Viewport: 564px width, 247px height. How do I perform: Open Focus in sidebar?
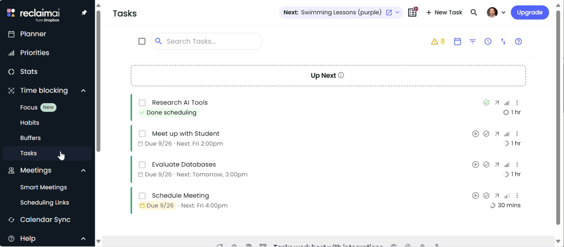[29, 108]
